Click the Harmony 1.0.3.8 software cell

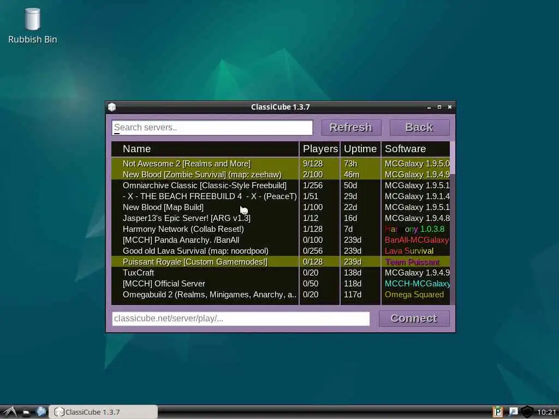coord(415,229)
